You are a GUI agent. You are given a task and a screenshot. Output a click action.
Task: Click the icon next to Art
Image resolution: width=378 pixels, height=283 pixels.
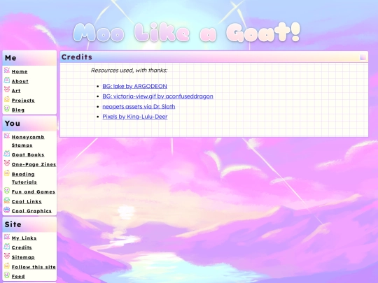click(x=7, y=89)
